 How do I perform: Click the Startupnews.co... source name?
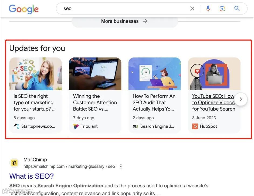(38, 126)
